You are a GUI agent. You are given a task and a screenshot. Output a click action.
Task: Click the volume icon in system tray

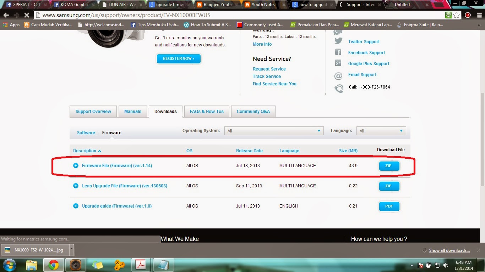click(x=446, y=265)
